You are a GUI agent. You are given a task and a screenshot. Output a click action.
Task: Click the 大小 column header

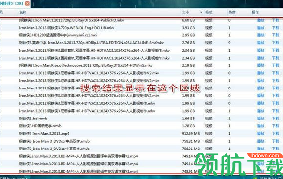pyautogui.click(x=186, y=12)
